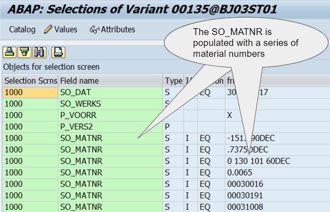Viewport: 330px width, 212px height.
Task: Click EQ option in the SO_DAT row
Action: coord(205,92)
